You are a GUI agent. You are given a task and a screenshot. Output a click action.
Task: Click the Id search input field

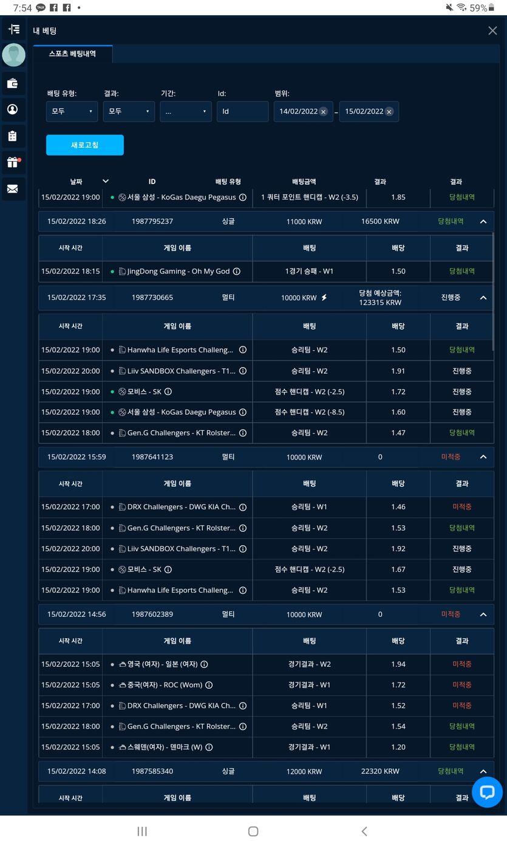click(242, 112)
